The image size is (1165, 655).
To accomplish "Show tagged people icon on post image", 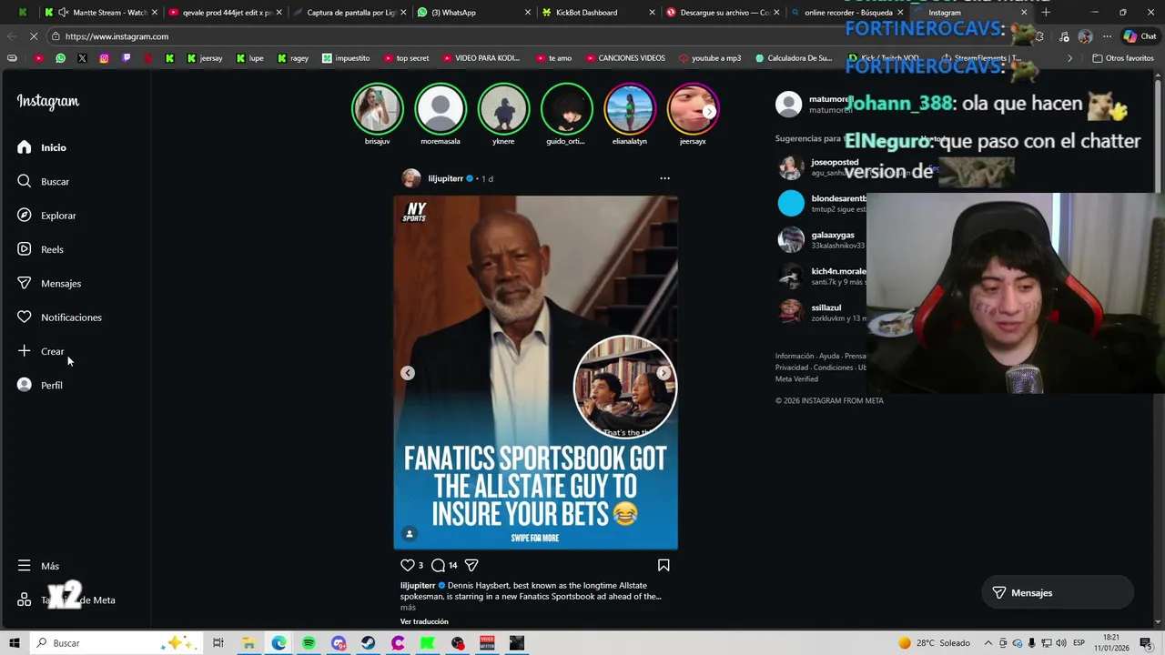I will click(x=410, y=534).
